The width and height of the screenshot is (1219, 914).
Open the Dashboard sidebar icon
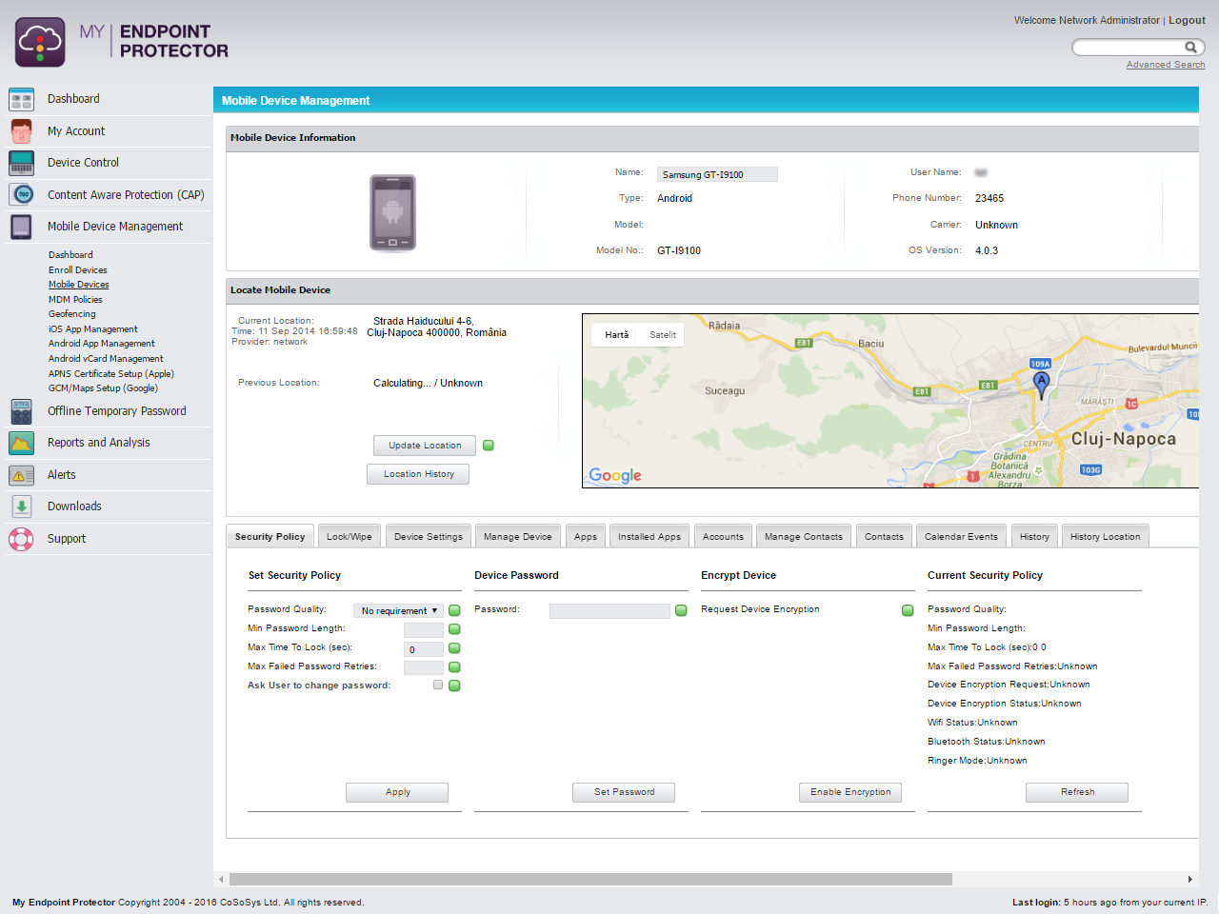click(22, 99)
